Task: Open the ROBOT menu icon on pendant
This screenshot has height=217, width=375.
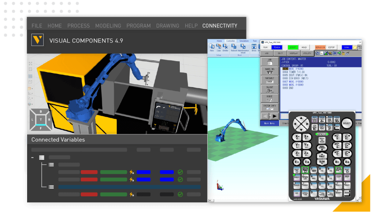Action: (x=270, y=98)
